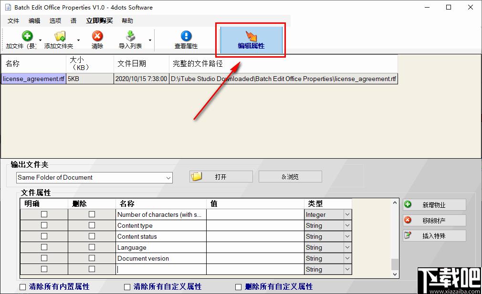482x294 pixels.
Task: Open the 帮助 menu
Action: 127,20
